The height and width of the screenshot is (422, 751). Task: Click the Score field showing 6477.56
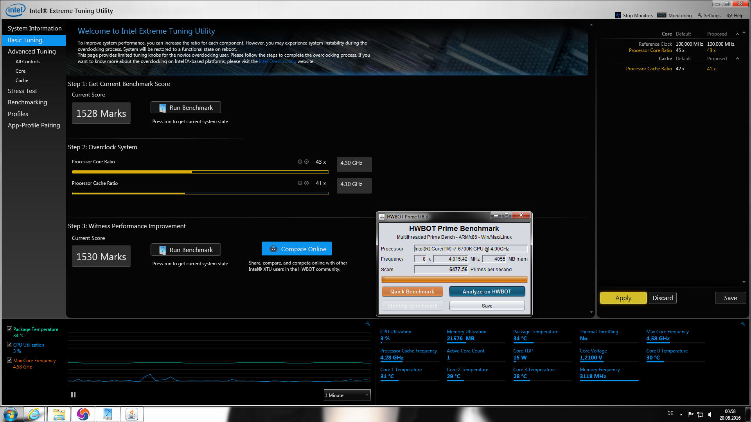click(441, 270)
